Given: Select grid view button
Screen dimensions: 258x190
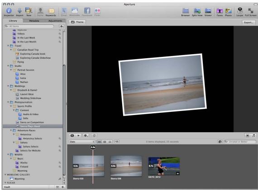Looking at the screenshot, I should coord(105,142).
